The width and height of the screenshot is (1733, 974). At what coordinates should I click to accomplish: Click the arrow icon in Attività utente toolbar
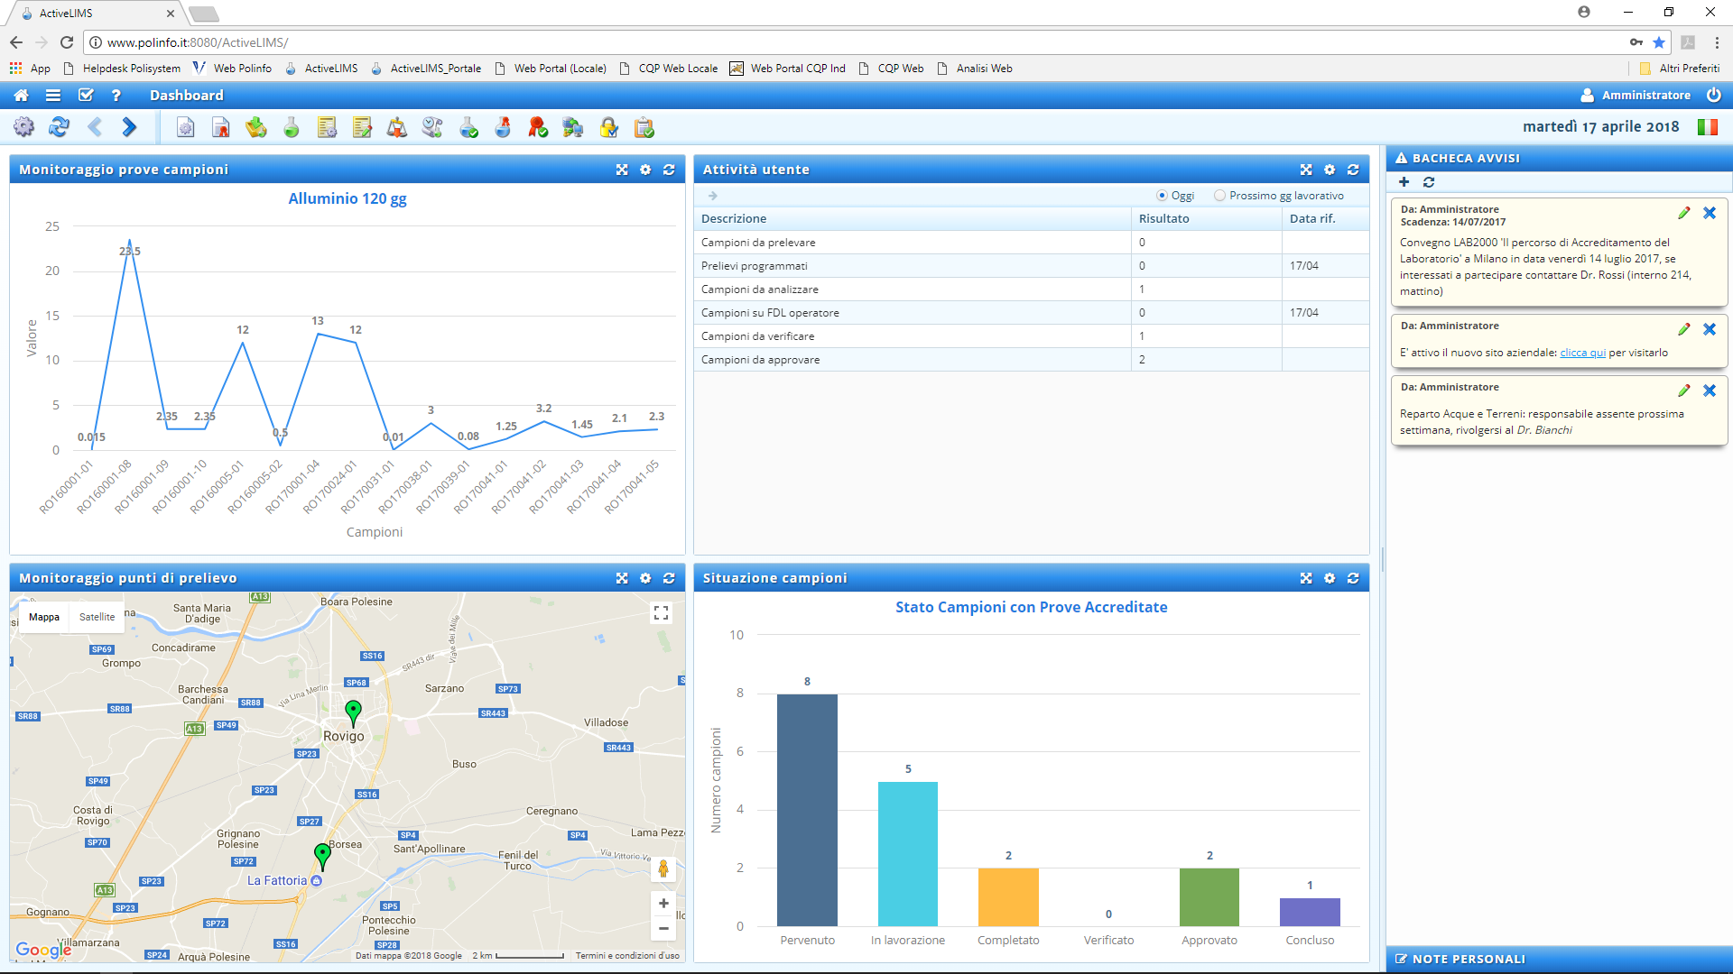[x=713, y=196]
